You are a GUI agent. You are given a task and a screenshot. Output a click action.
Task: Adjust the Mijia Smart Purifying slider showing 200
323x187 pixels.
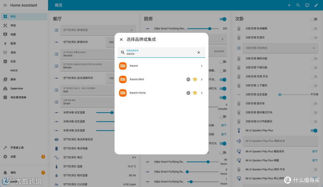coord(203,29)
